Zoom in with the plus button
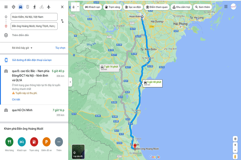241x160 pixels. tap(235, 145)
